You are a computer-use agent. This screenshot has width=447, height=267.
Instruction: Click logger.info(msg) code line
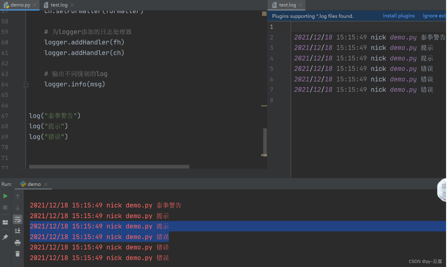(x=75, y=84)
